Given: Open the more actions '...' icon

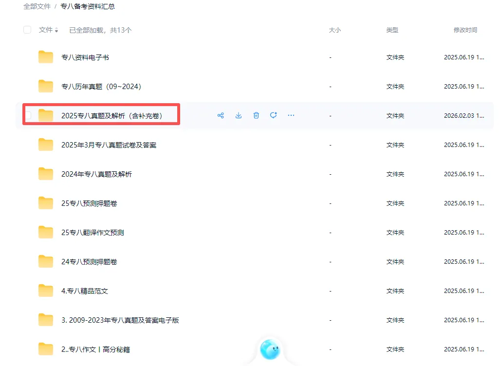Looking at the screenshot, I should coord(291,115).
